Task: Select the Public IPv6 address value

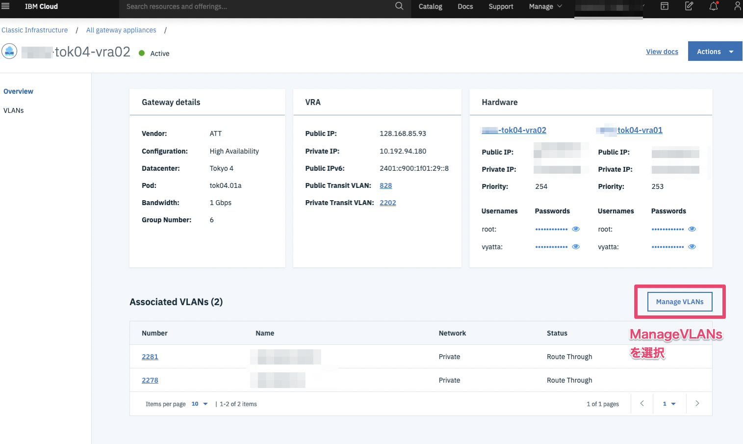Action: 414,168
